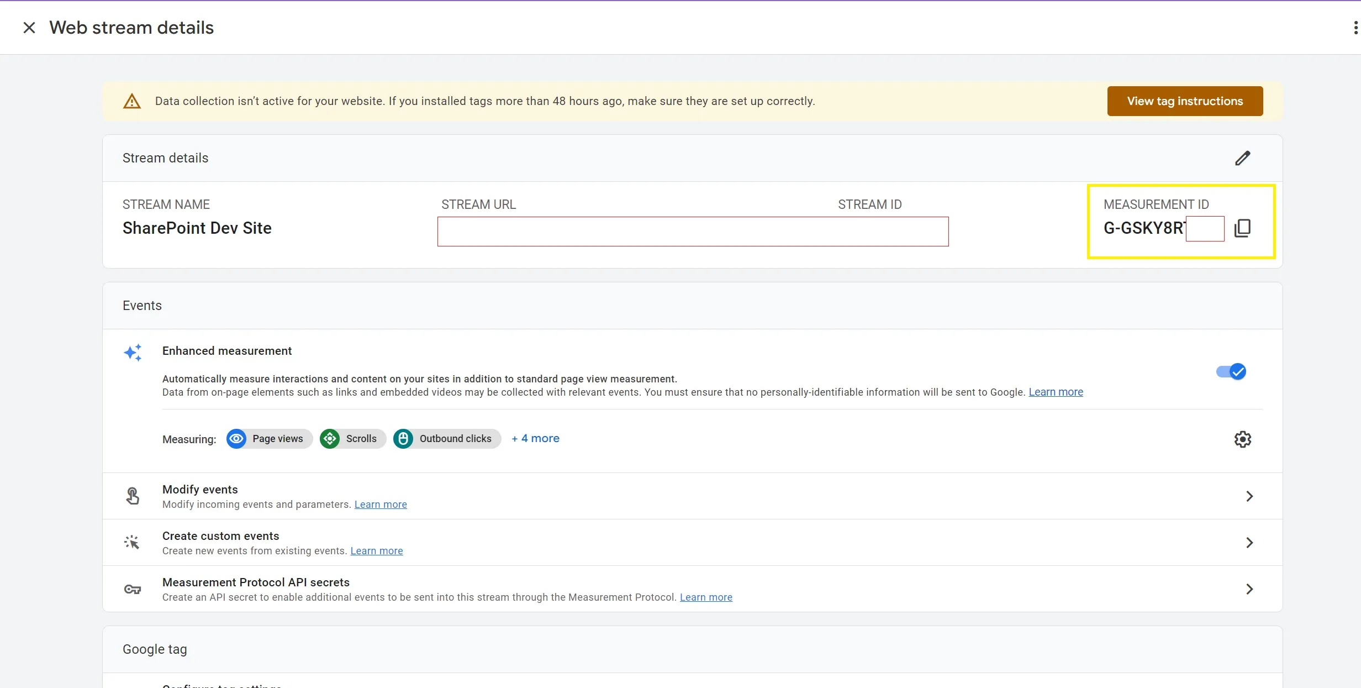Click the Page views eye icon

click(236, 439)
